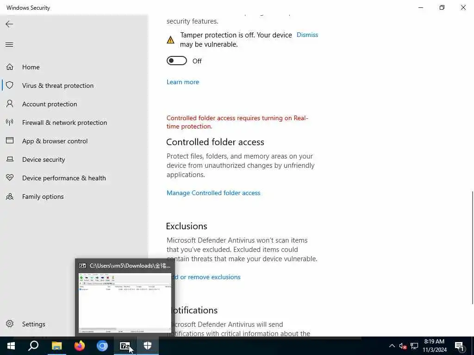Open Device performance & health
Image resolution: width=474 pixels, height=355 pixels.
click(x=64, y=178)
